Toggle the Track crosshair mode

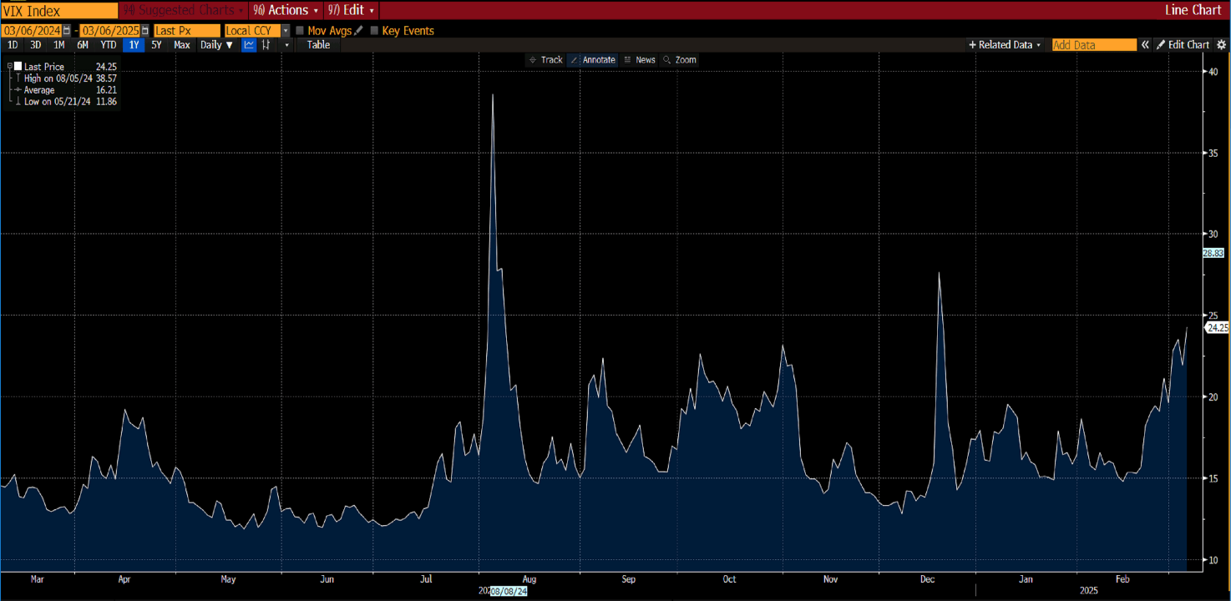click(545, 60)
